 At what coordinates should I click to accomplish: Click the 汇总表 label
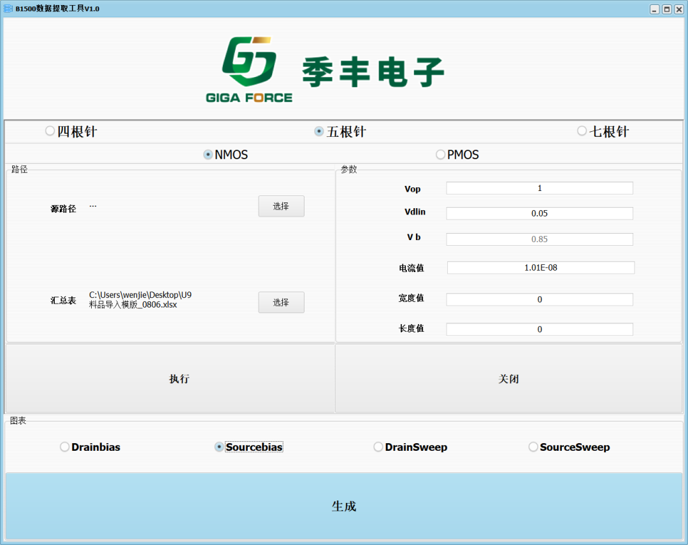coord(63,301)
